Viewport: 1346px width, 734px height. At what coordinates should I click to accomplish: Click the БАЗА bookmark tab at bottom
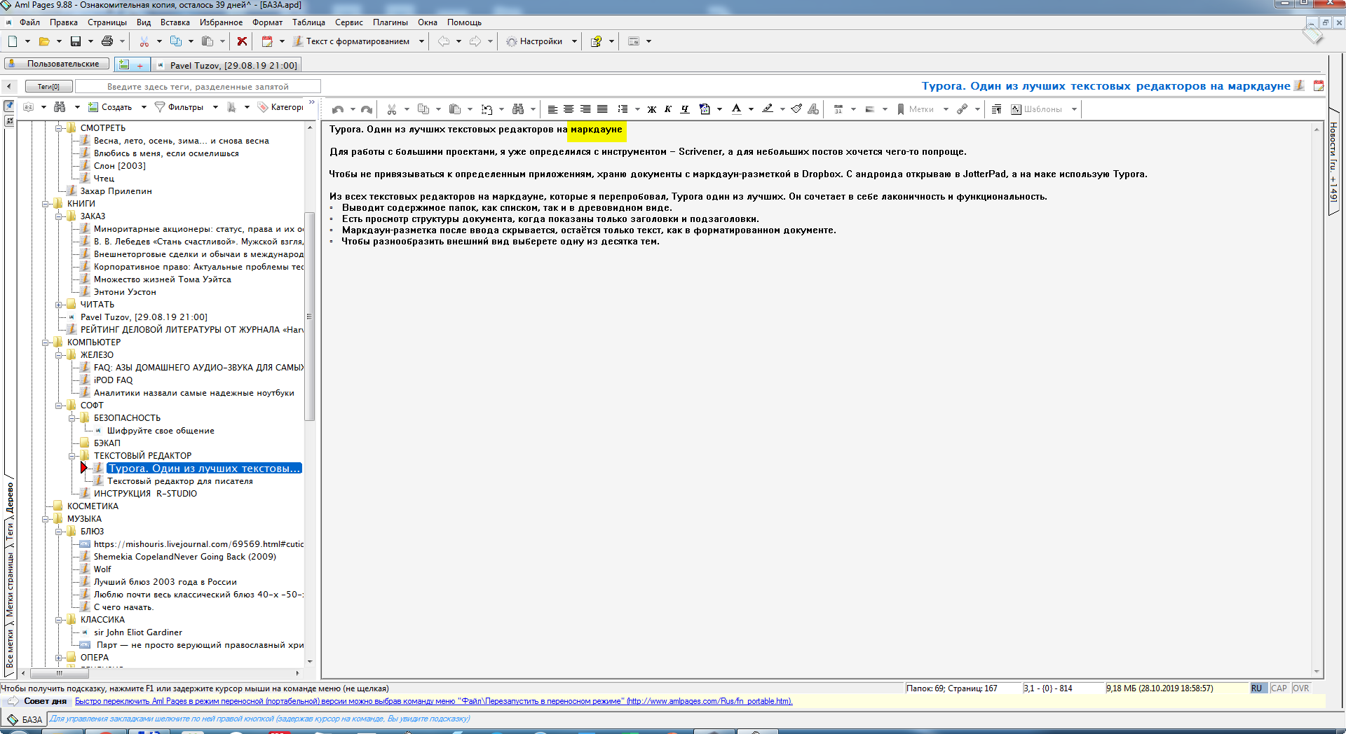pos(25,719)
